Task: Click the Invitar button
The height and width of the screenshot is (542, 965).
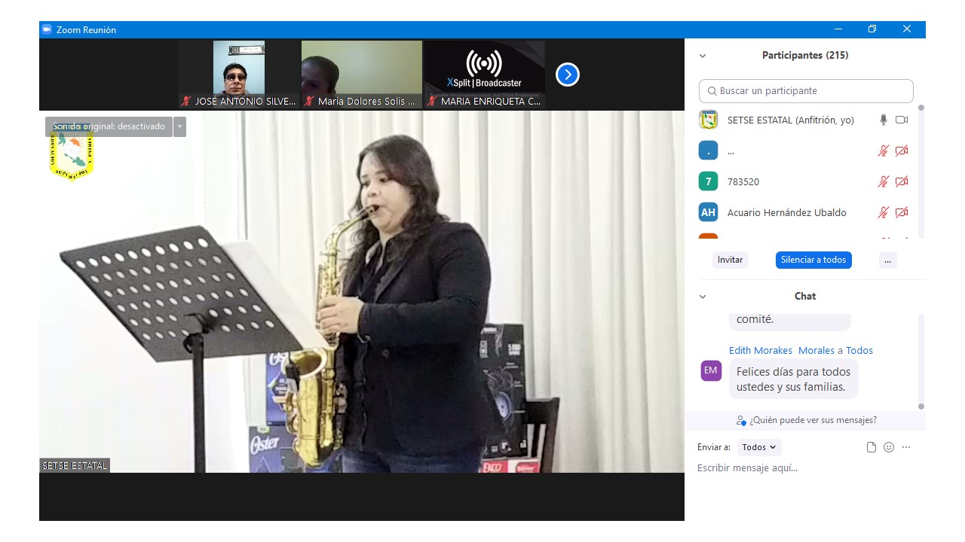Action: coord(730,260)
